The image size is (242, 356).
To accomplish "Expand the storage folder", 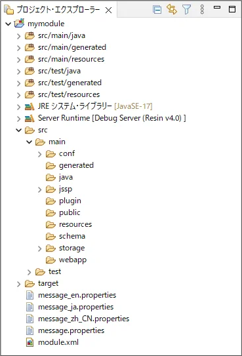I will [x=40, y=248].
